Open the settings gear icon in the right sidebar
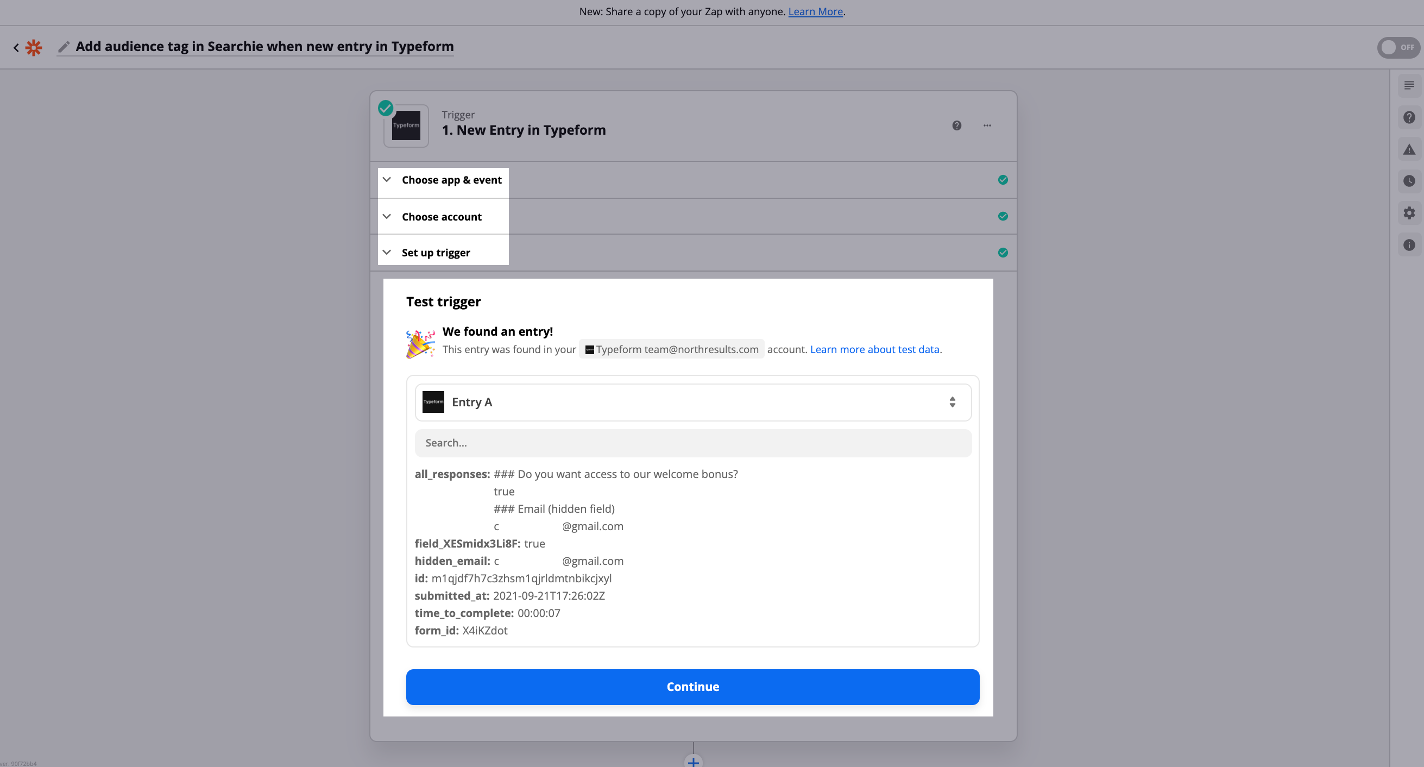Viewport: 1424px width, 767px height. pyautogui.click(x=1409, y=213)
